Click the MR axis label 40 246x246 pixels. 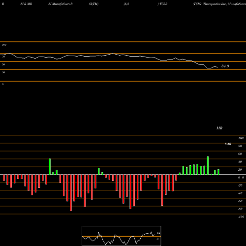tap(240, 162)
